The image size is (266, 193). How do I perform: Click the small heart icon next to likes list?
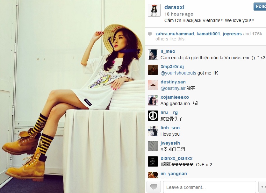point(150,34)
